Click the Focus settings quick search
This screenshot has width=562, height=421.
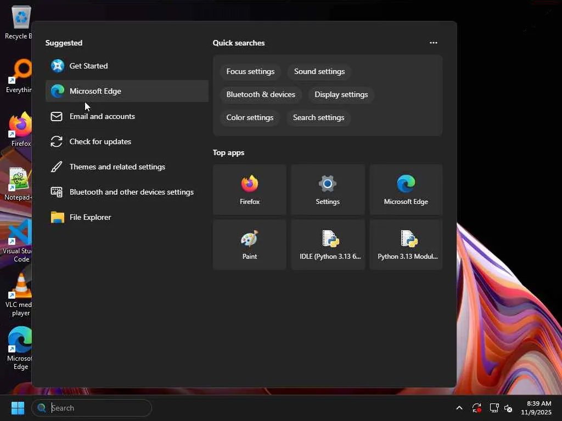click(x=250, y=72)
